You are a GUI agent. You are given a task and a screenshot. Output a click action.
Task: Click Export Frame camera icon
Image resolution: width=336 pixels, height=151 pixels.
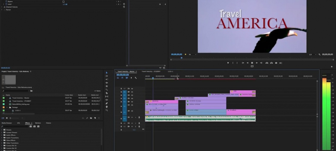(276, 63)
